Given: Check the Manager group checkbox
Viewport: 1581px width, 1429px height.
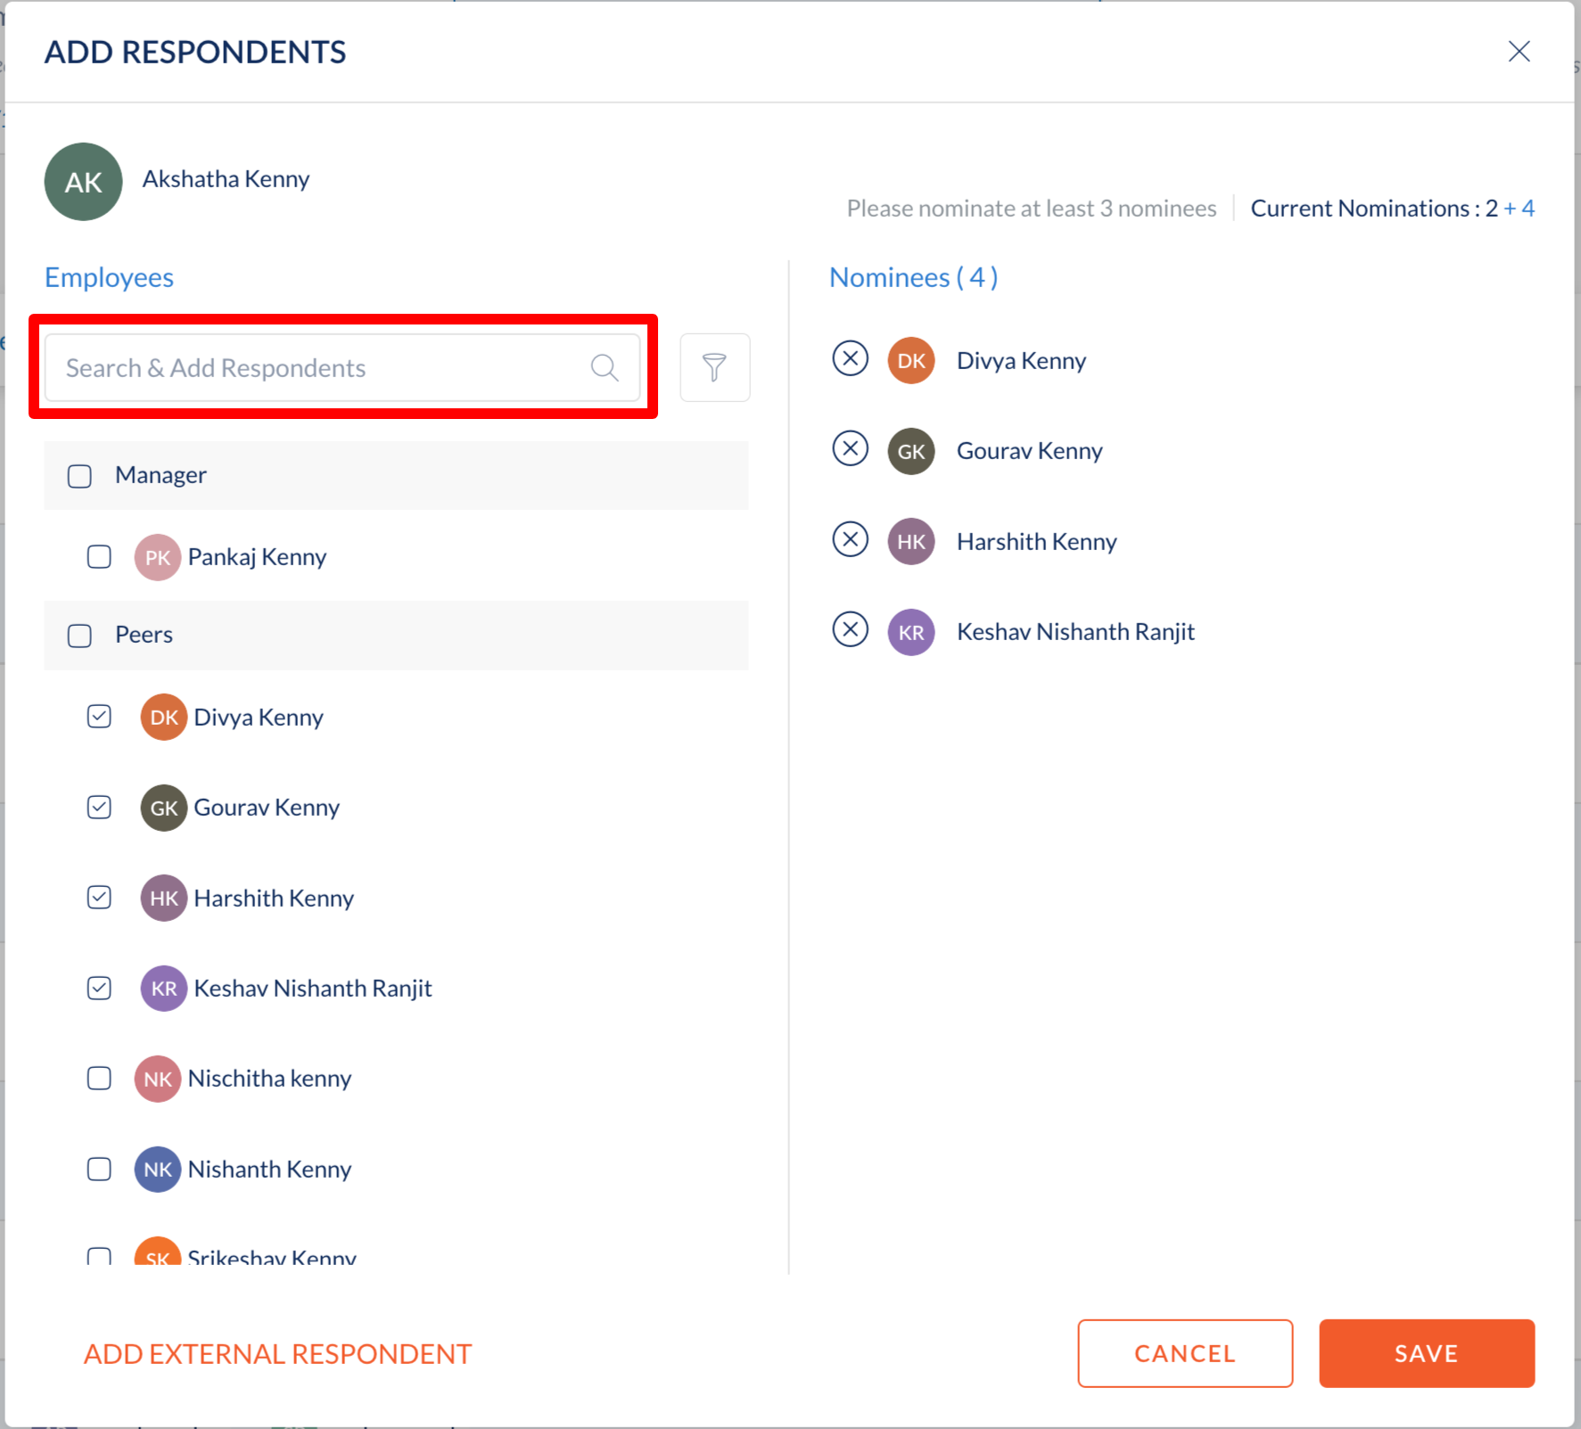Looking at the screenshot, I should click(80, 476).
